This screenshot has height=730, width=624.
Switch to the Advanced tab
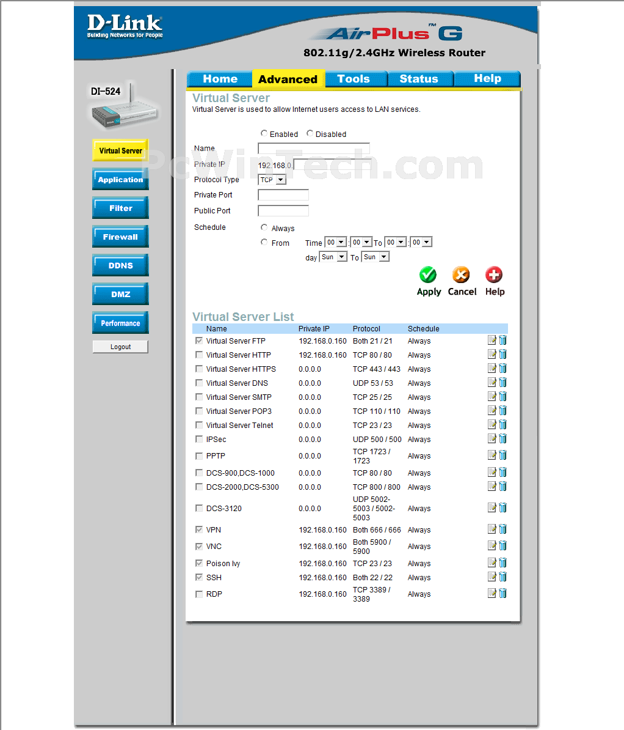(x=288, y=79)
